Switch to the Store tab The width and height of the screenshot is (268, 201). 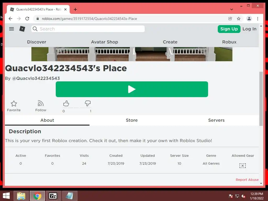tap(132, 120)
